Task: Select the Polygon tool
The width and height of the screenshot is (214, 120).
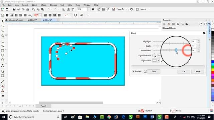Action: [x=2, y=60]
